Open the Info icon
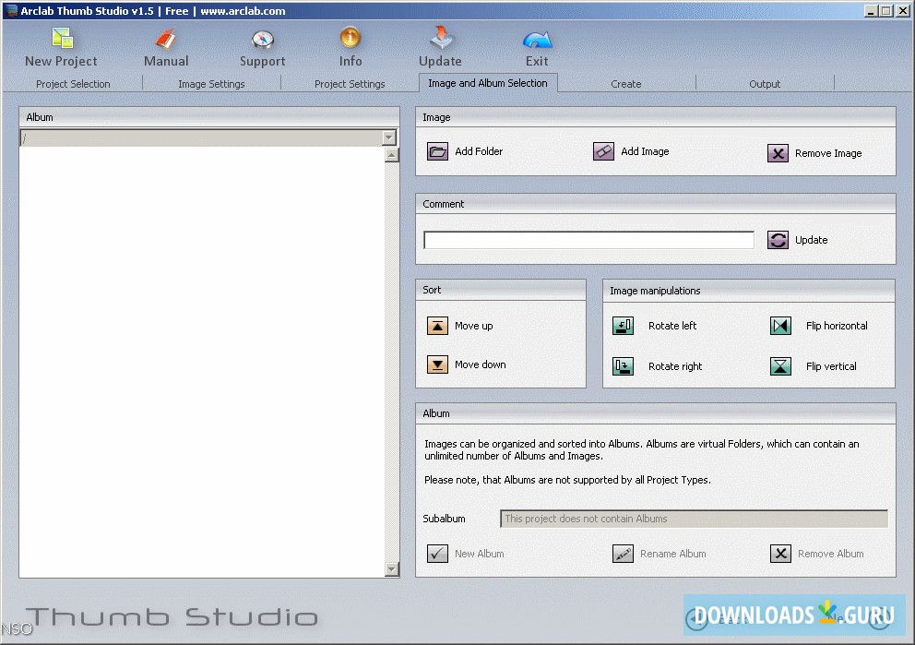The height and width of the screenshot is (645, 915). click(351, 38)
